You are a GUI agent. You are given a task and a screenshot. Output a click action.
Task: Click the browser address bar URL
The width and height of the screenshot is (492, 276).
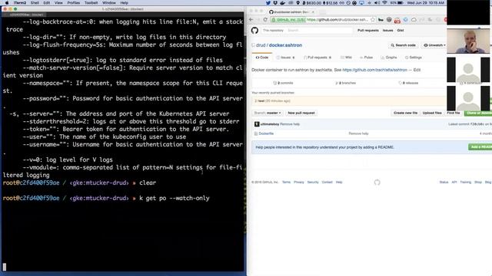point(337,20)
